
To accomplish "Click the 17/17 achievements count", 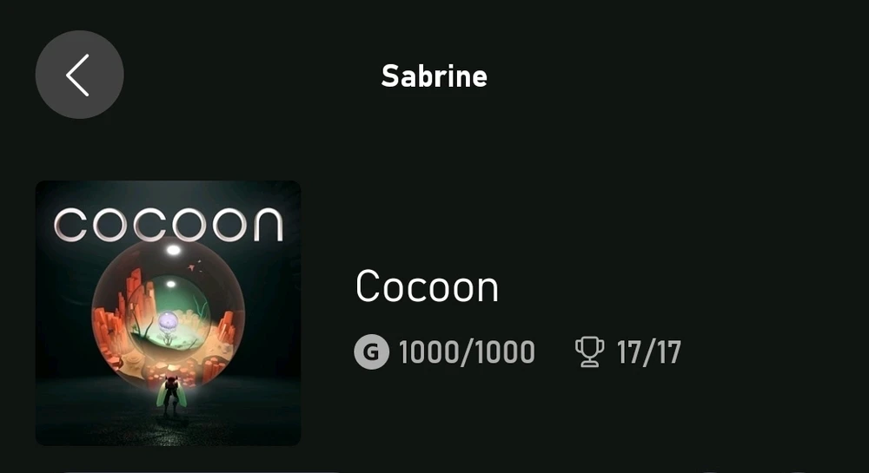I will coord(648,352).
